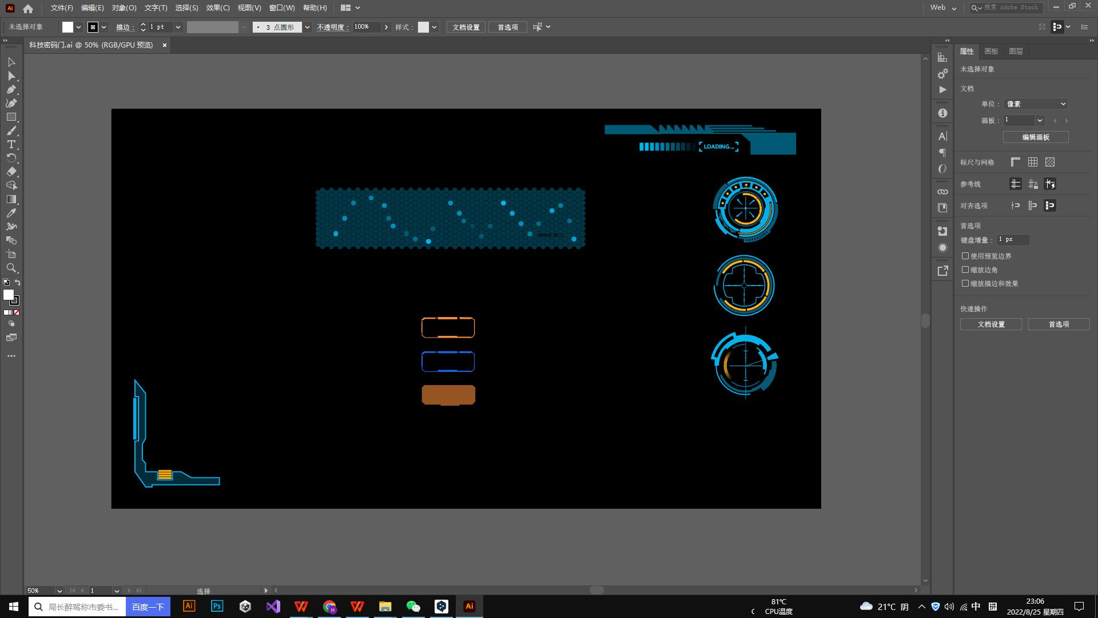Select the Artboard tool
Viewport: 1098px width, 618px height.
[x=11, y=254]
